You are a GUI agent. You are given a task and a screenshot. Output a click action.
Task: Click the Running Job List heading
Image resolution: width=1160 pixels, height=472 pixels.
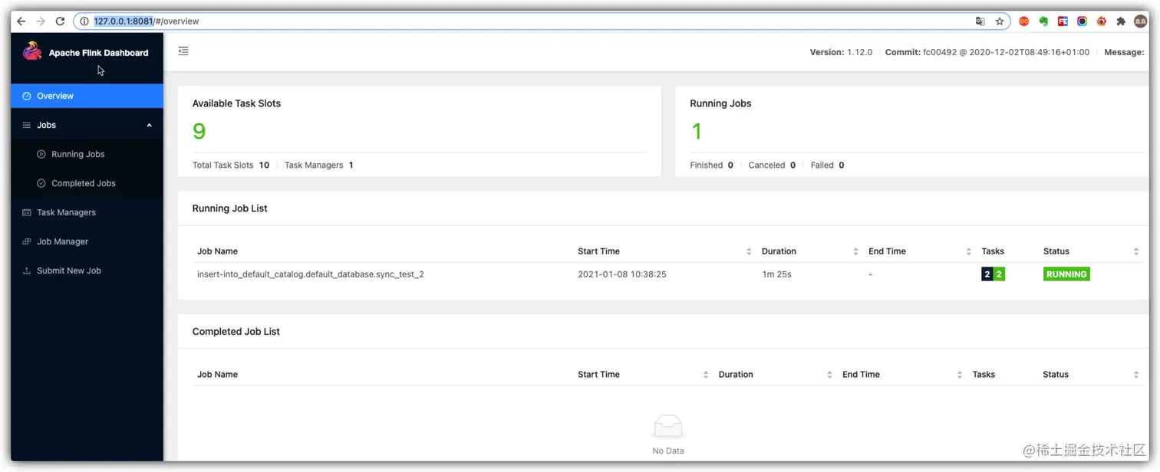(230, 208)
